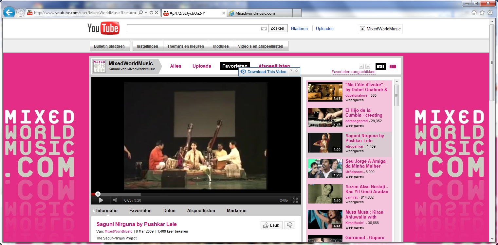
Task: Click the browser address bar URL
Action: (x=85, y=13)
